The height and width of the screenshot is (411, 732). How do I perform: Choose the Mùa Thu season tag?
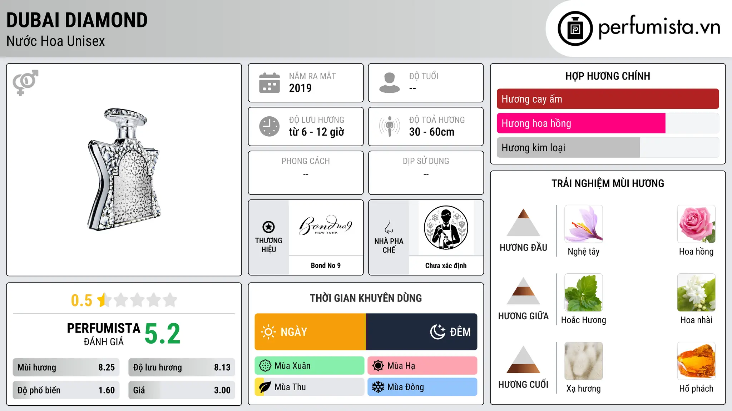point(310,387)
